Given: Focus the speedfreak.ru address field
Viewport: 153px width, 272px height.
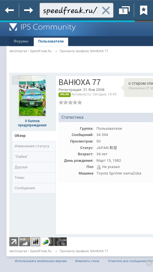Looking at the screenshot, I should [70, 10].
